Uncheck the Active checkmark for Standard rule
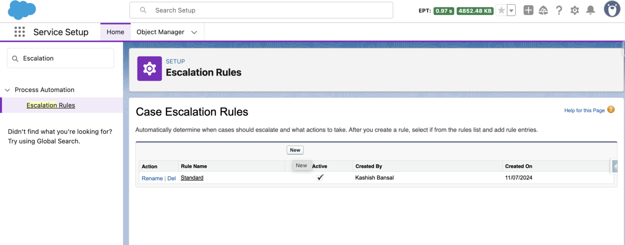The width and height of the screenshot is (625, 245). pyautogui.click(x=320, y=177)
